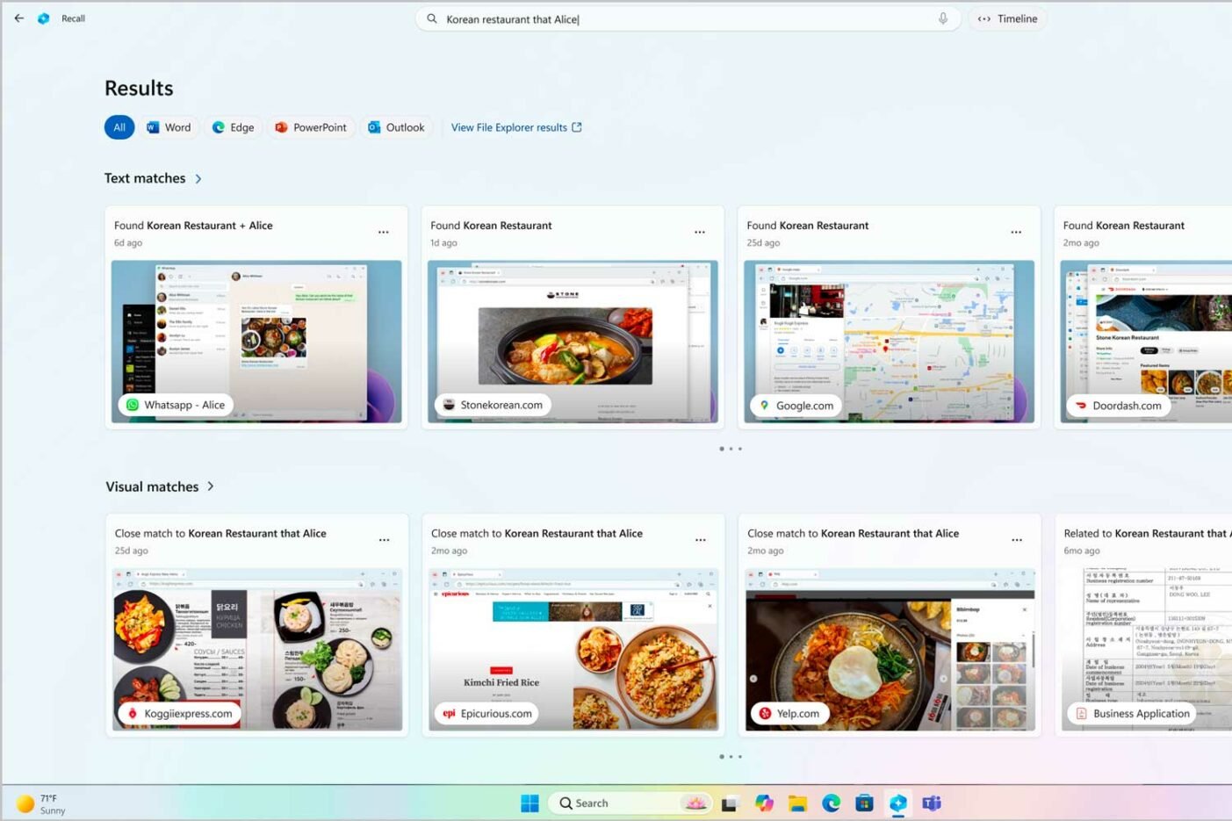Screen dimensions: 1232x821
Task: Open more options on Whatsapp Alice card
Action: [x=384, y=233]
